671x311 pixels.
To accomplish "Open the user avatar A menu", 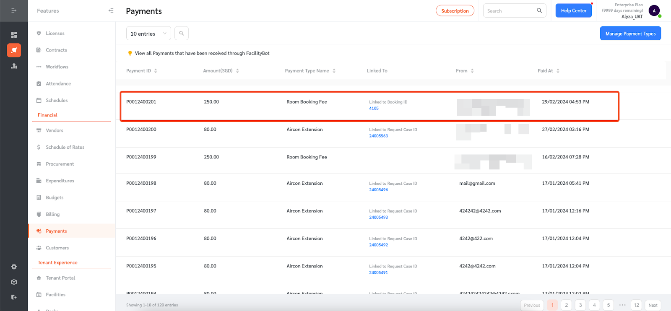I will [654, 10].
